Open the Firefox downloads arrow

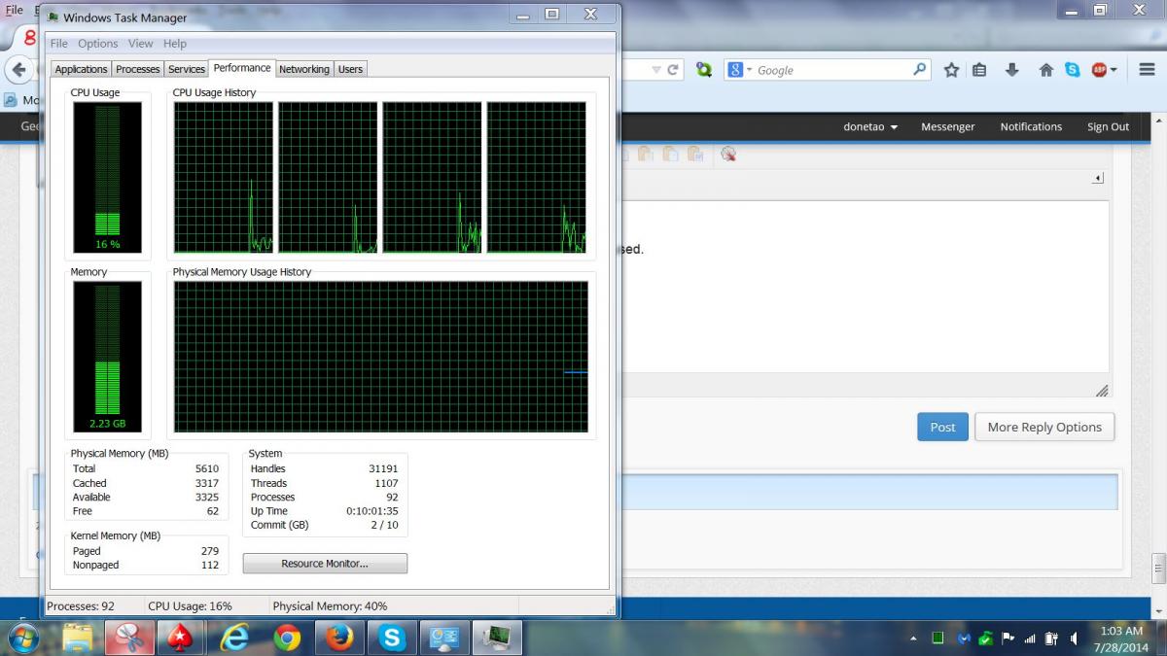click(1012, 70)
